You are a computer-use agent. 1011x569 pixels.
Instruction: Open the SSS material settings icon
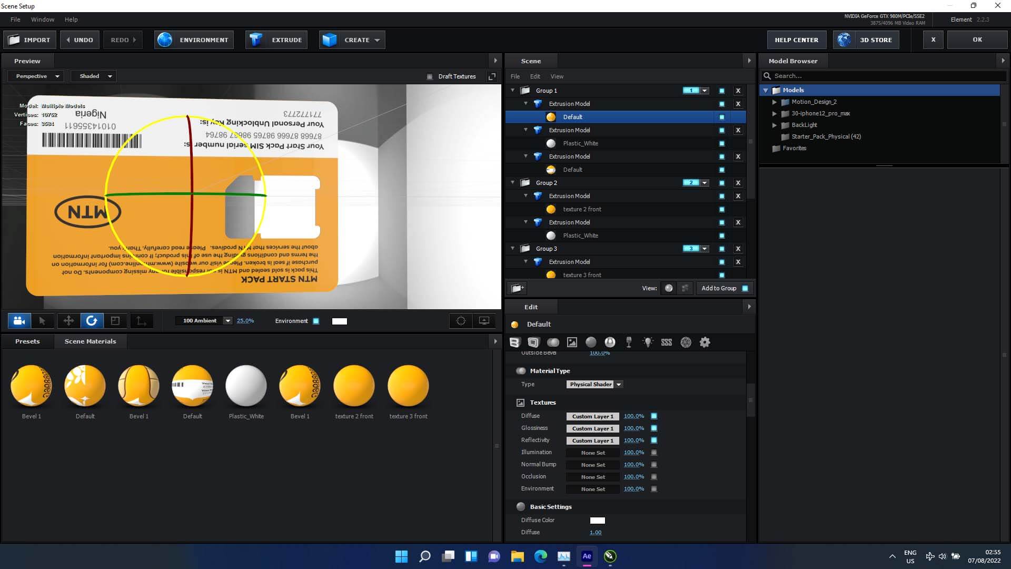667,342
